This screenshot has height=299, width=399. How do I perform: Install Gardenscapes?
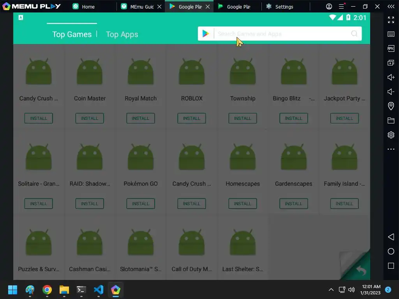coord(294,204)
